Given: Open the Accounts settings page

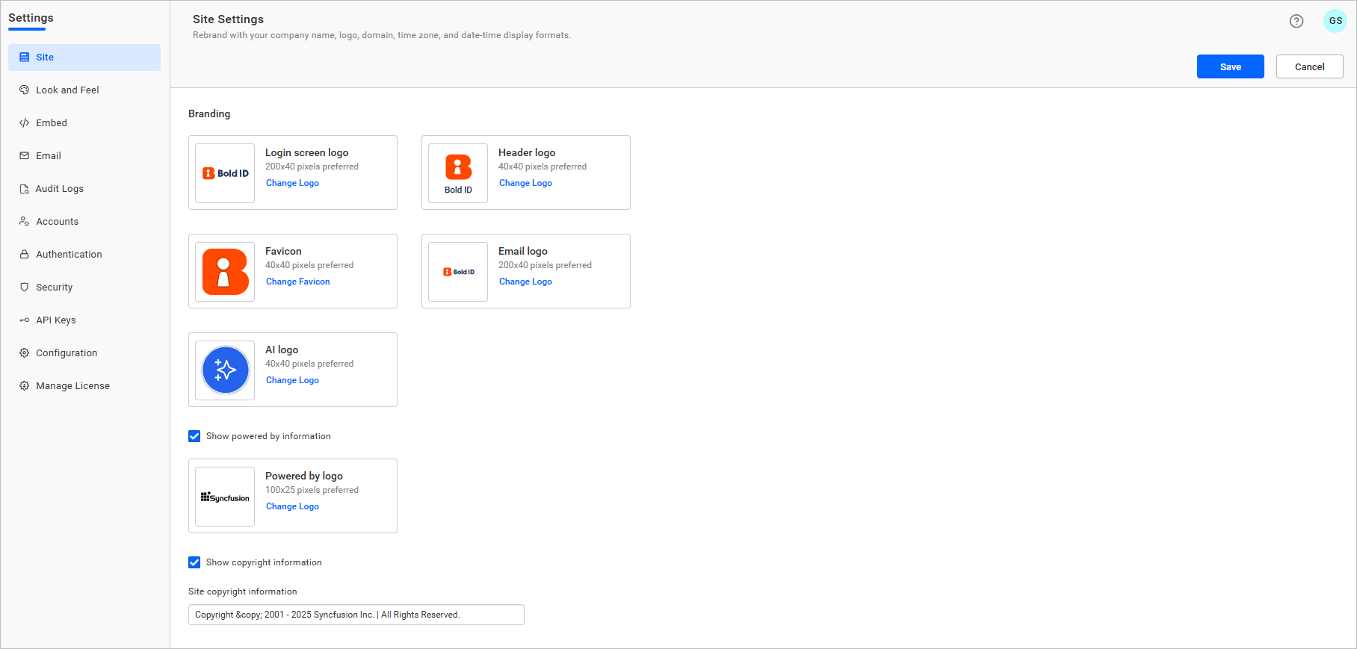Looking at the screenshot, I should pyautogui.click(x=57, y=221).
